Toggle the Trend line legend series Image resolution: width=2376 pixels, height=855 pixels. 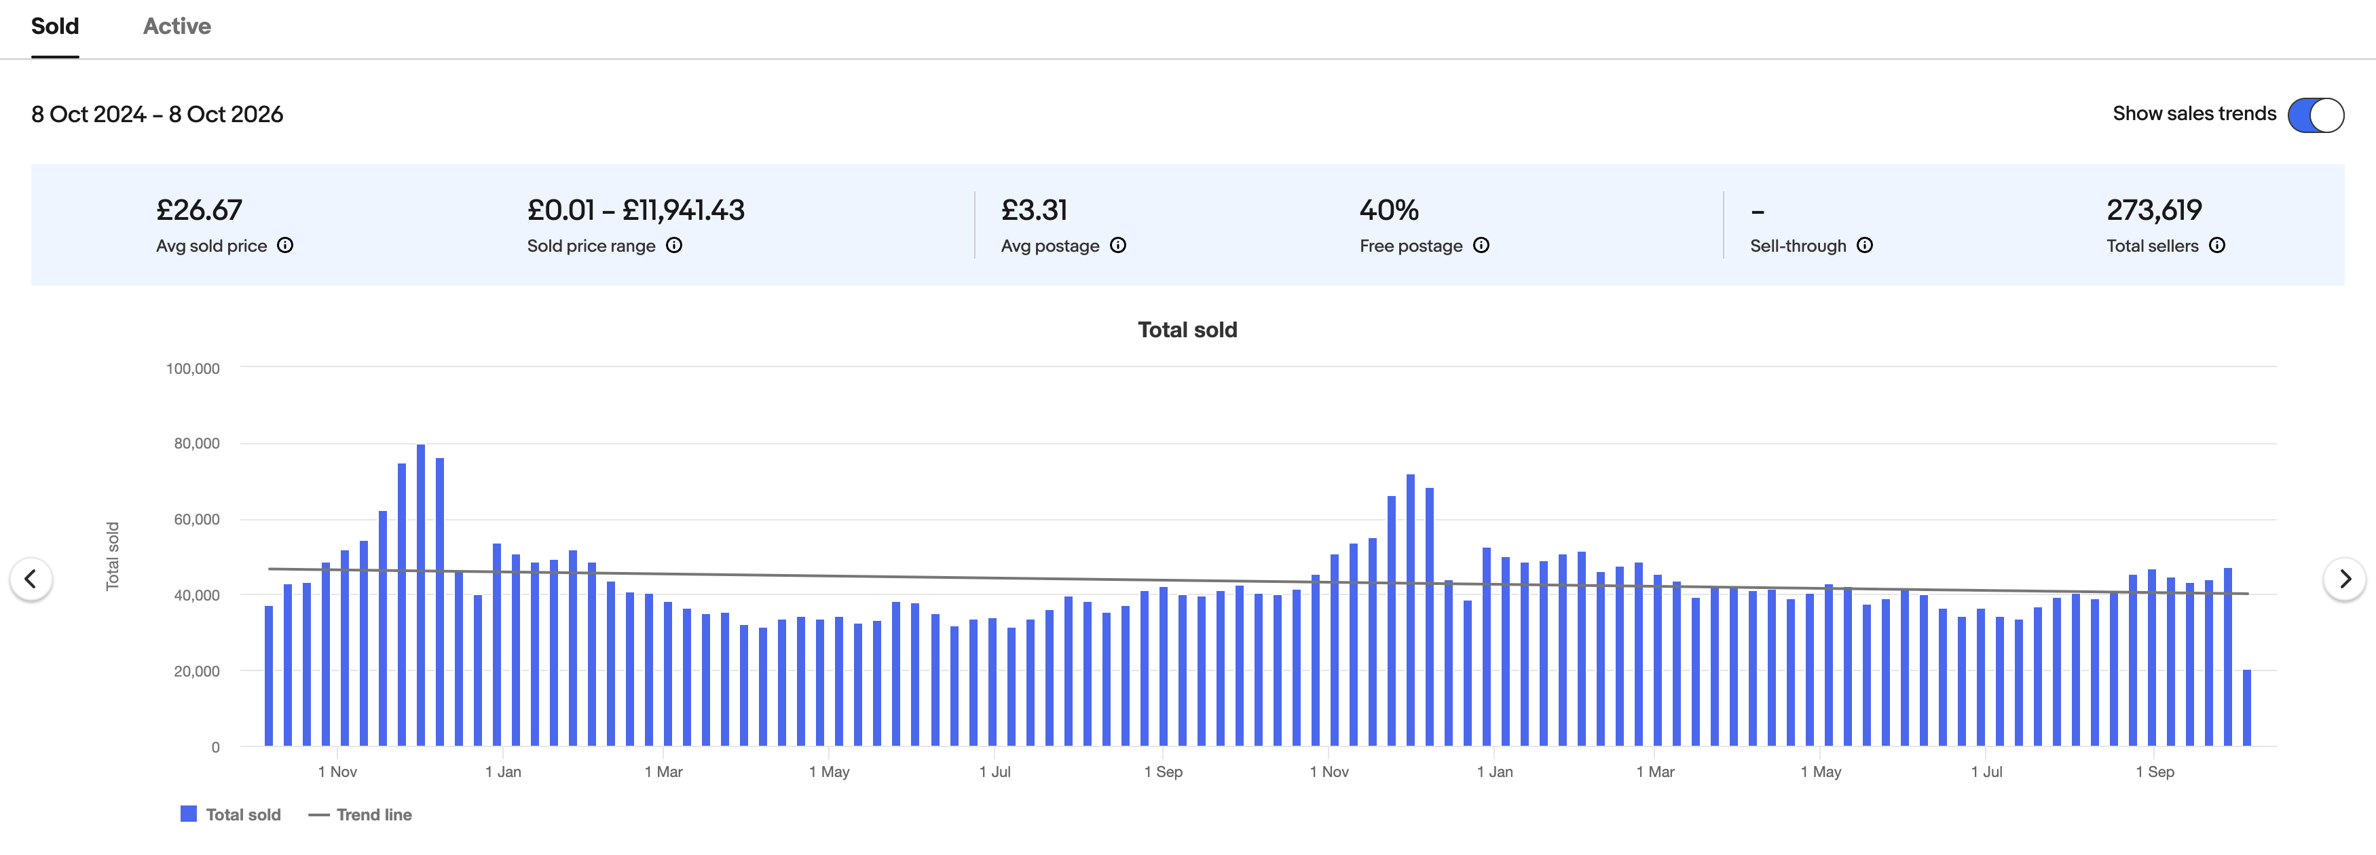pos(360,814)
